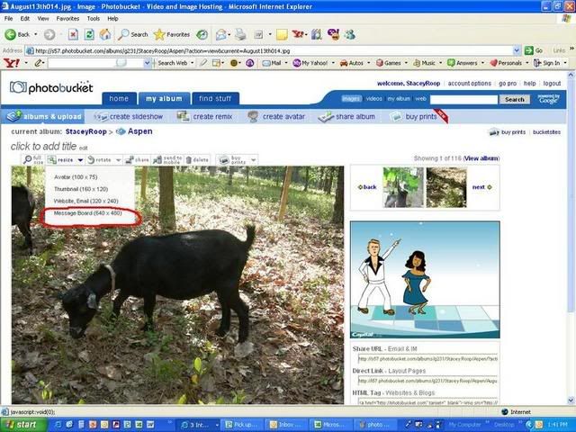Click create avatar

coord(276,116)
